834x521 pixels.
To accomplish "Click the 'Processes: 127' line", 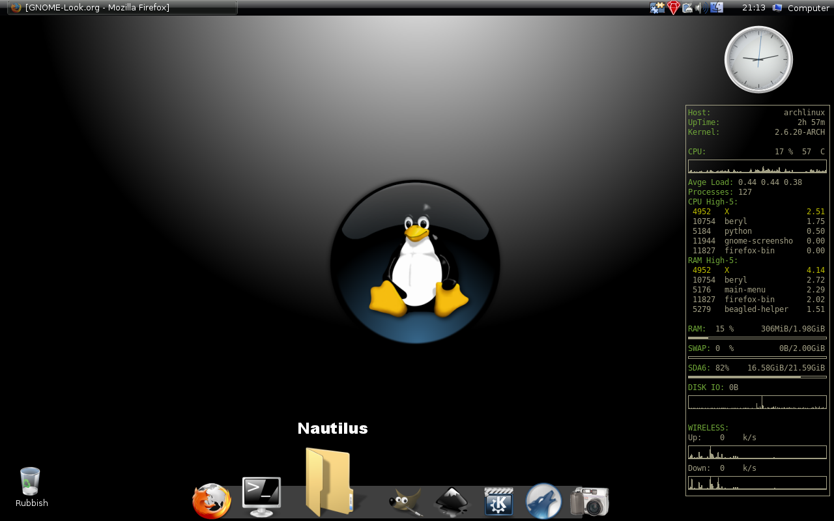I will click(720, 192).
